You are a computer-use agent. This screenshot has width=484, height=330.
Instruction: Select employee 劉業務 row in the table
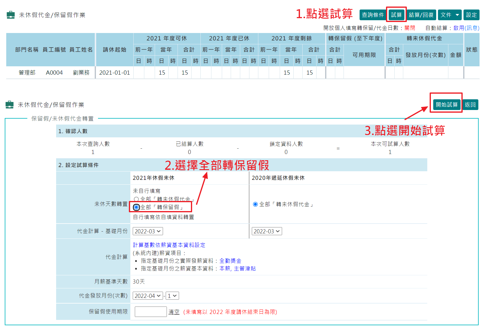pos(82,72)
